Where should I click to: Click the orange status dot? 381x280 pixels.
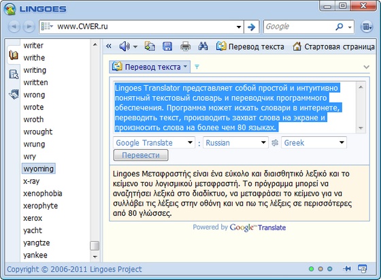click(320, 269)
